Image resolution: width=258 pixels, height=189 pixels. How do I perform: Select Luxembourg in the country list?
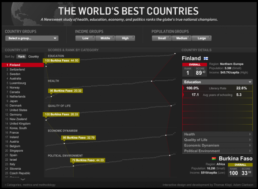[23, 83]
